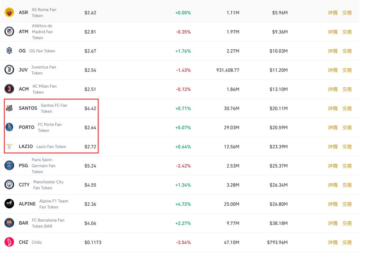Image resolution: width=366 pixels, height=253 pixels.
Task: Open 详情 for the LAZIO row
Action: tap(333, 146)
